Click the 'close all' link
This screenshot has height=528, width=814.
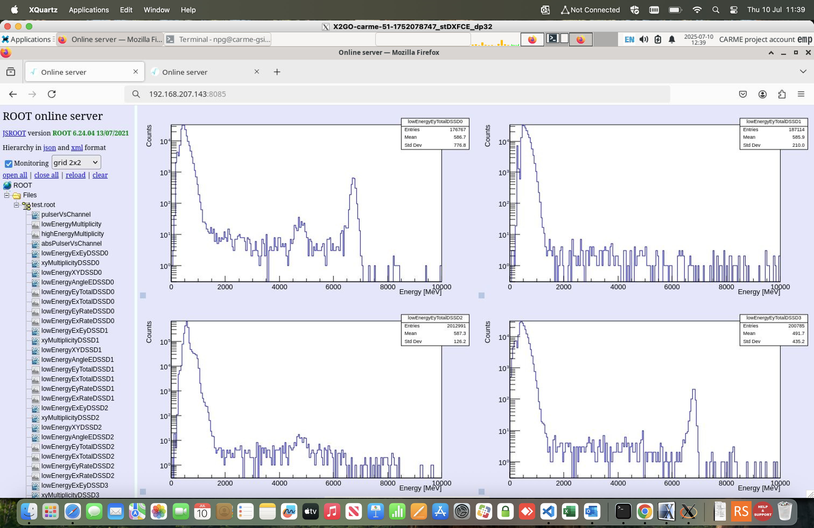click(x=46, y=175)
